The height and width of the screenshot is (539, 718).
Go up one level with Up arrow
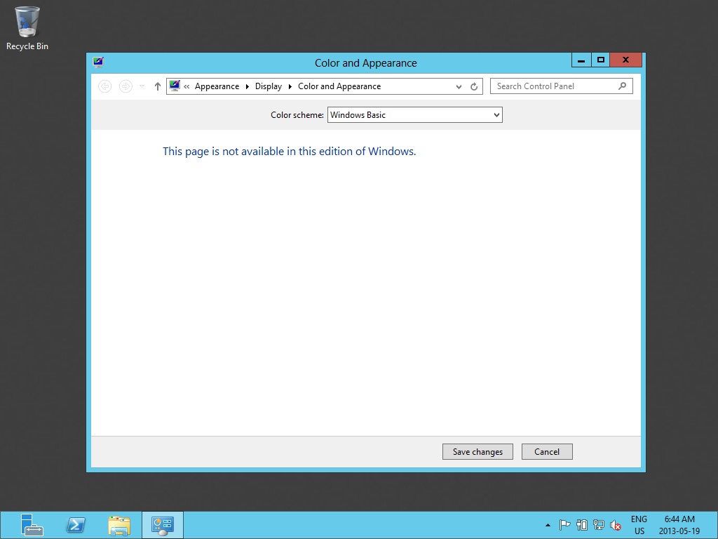pyautogui.click(x=158, y=86)
